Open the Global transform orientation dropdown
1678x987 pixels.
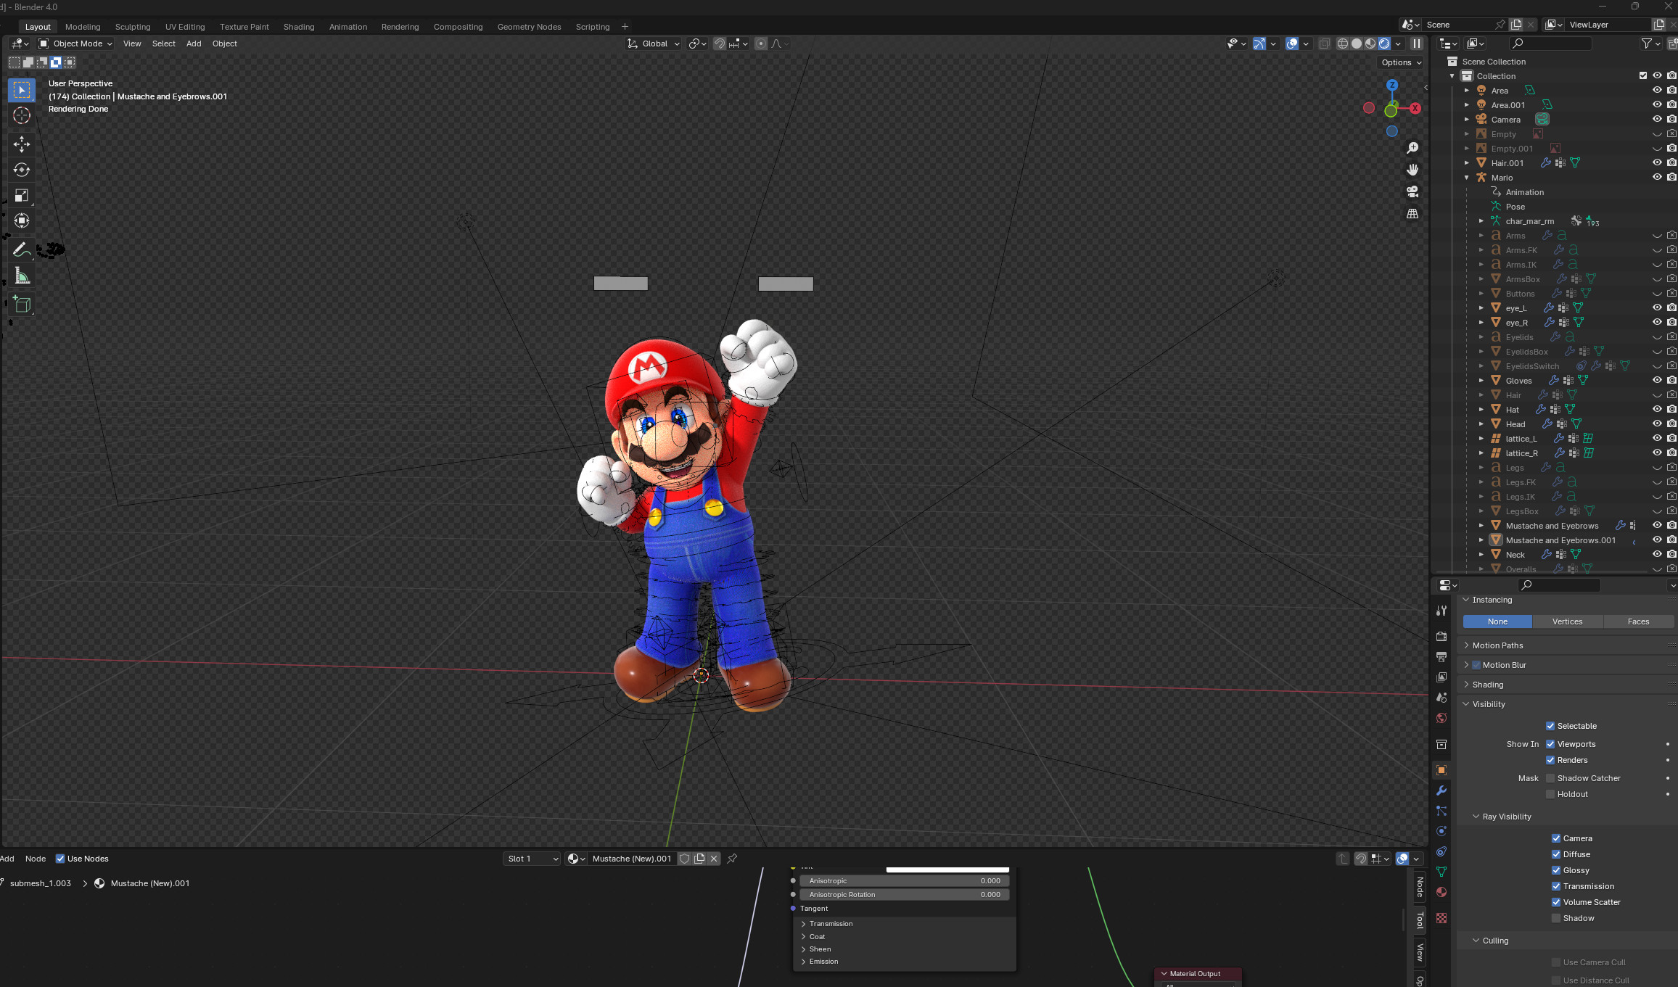coord(652,44)
